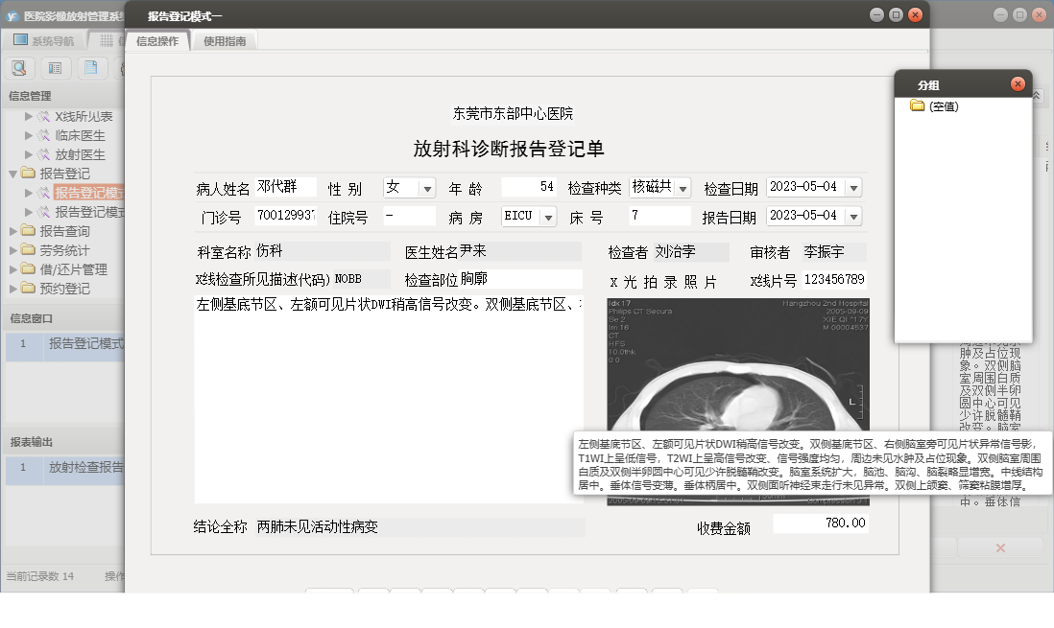Select the search/magnifier tool in toolbar

click(x=19, y=67)
